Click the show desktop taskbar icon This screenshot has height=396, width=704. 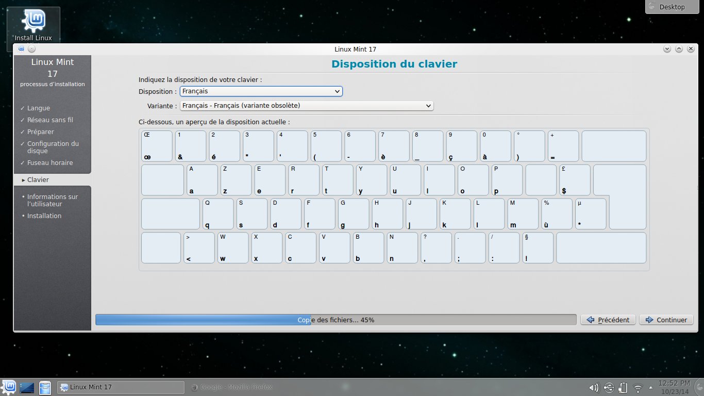click(x=26, y=387)
